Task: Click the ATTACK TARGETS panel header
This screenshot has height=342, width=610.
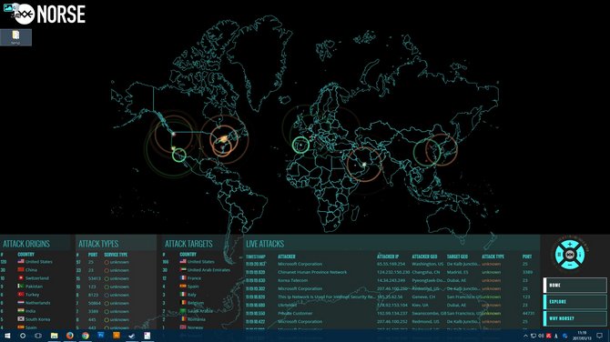Action: pyautogui.click(x=188, y=244)
